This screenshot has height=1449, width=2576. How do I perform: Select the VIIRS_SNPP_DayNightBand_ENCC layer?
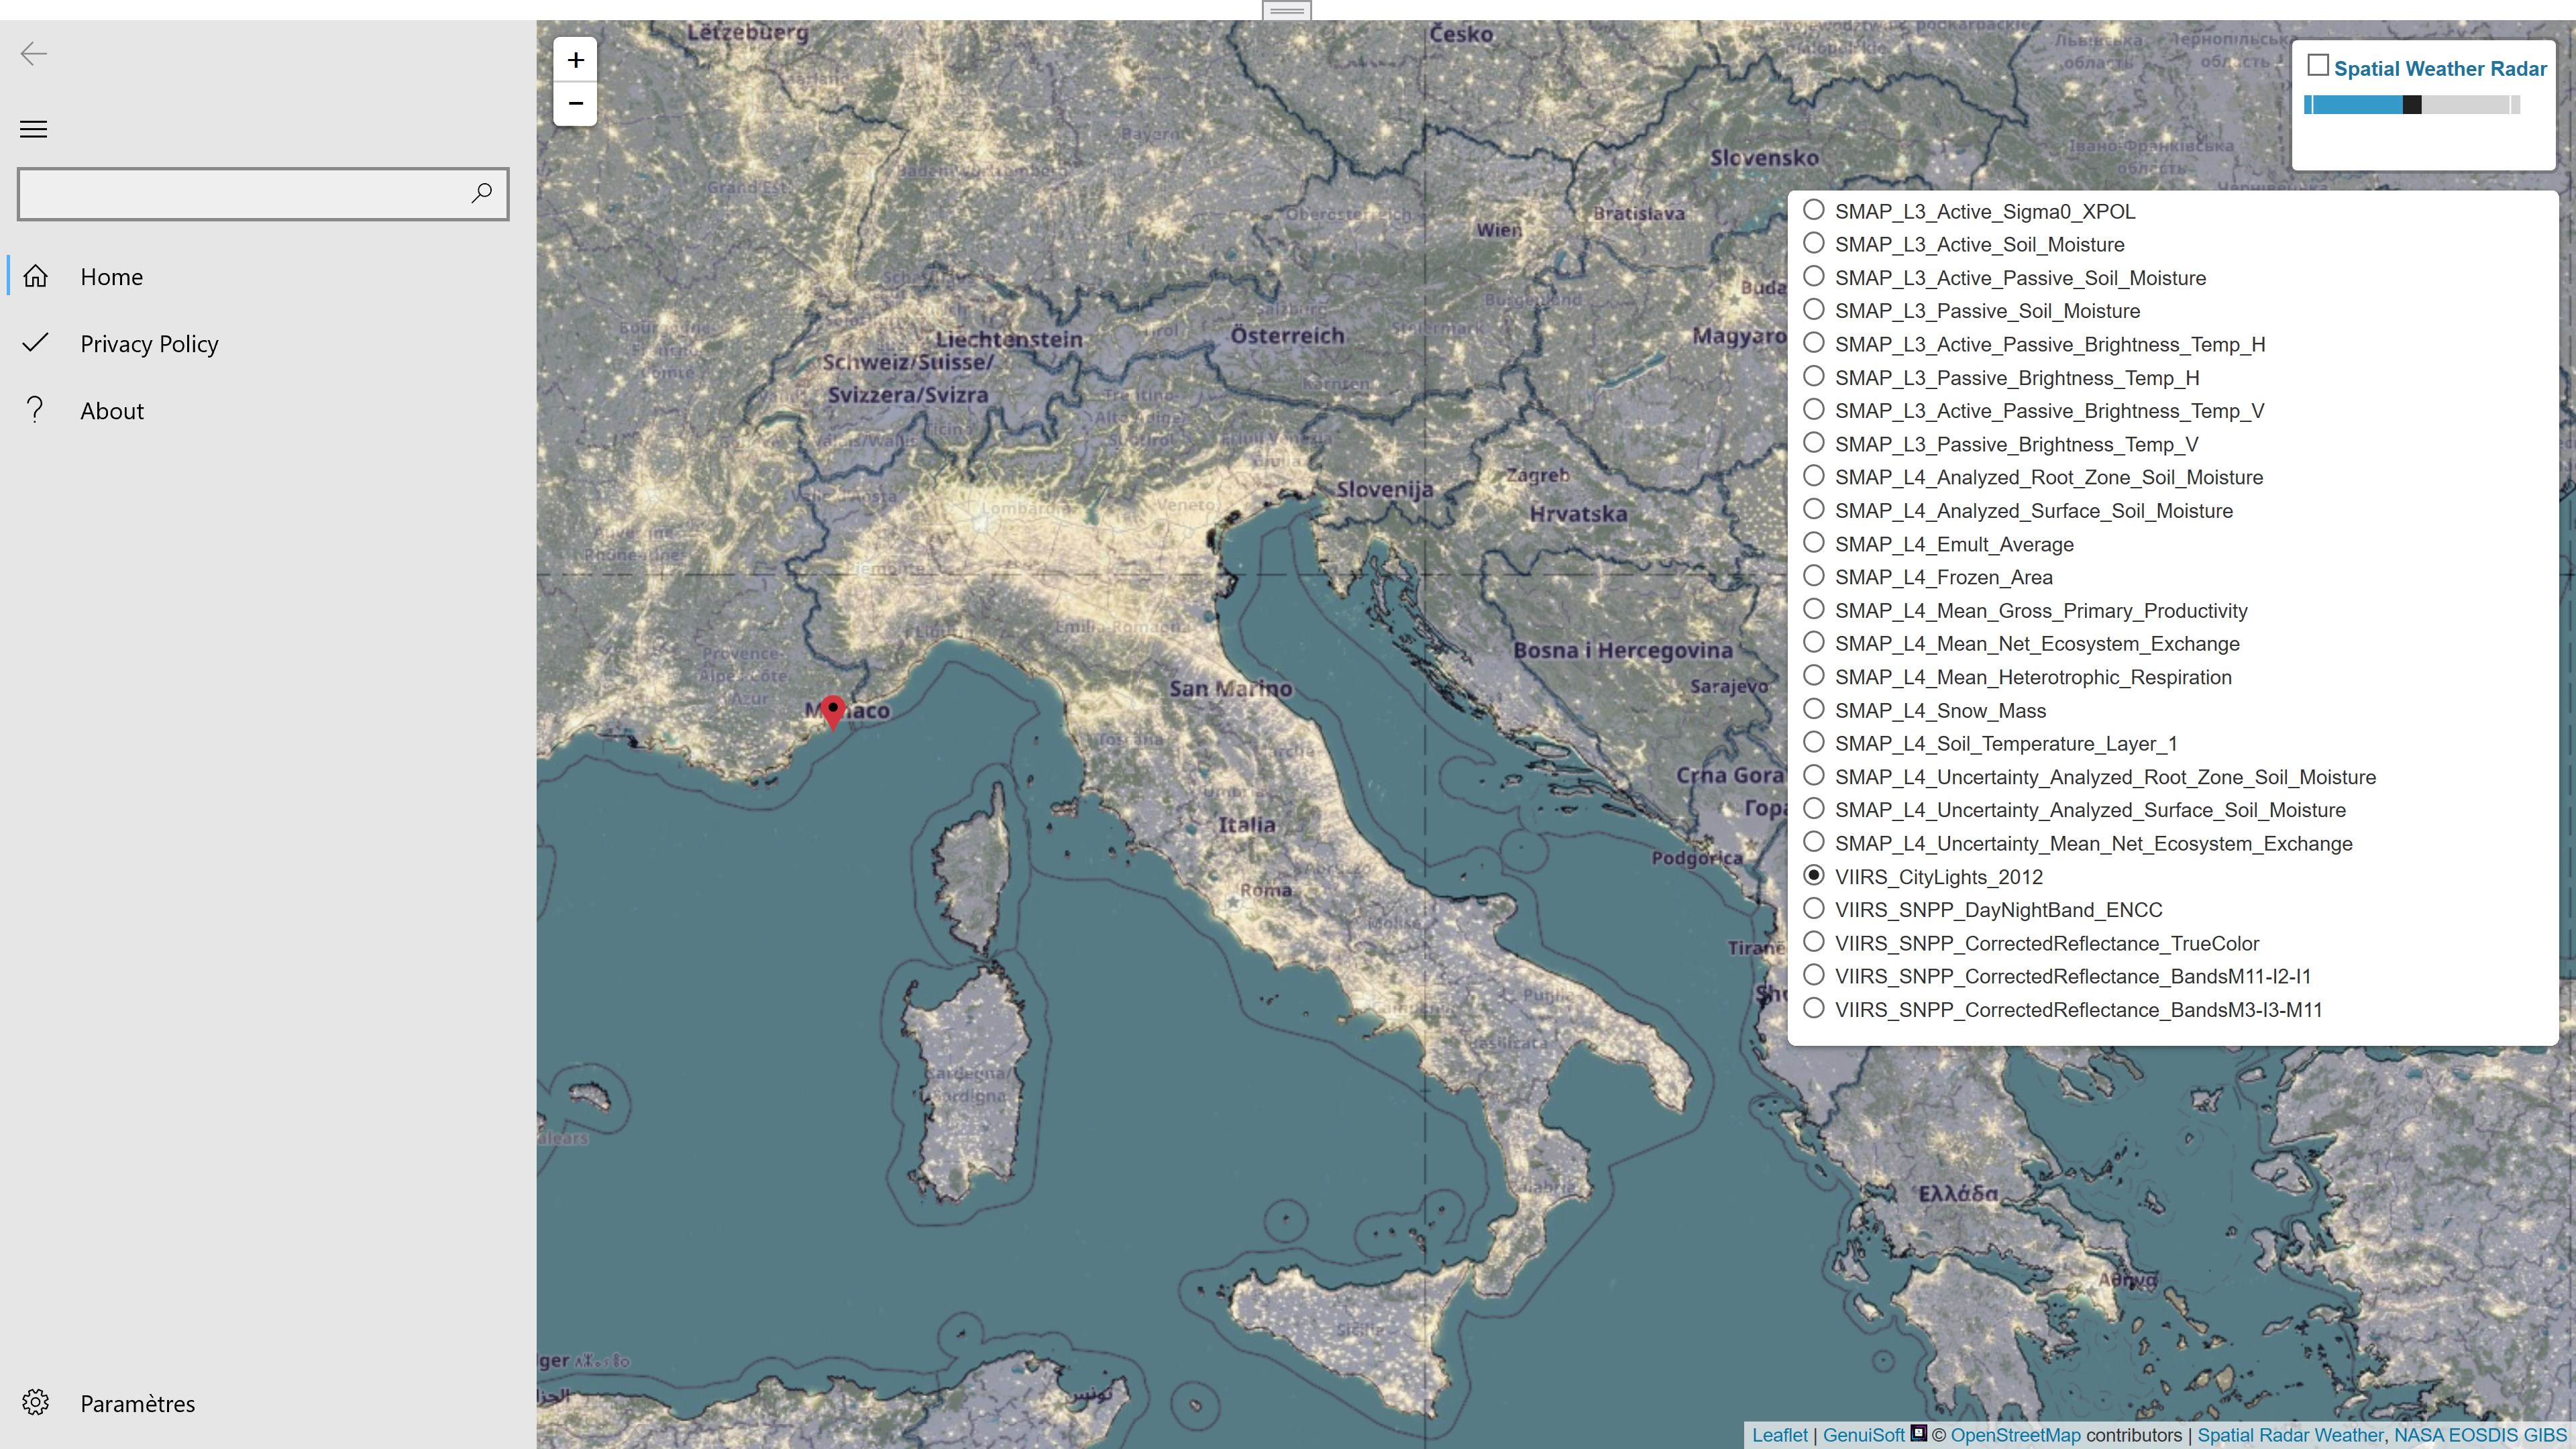1814,909
